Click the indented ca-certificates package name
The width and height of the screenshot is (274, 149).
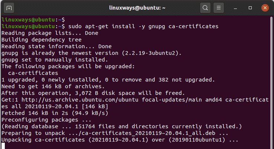click(x=33, y=73)
